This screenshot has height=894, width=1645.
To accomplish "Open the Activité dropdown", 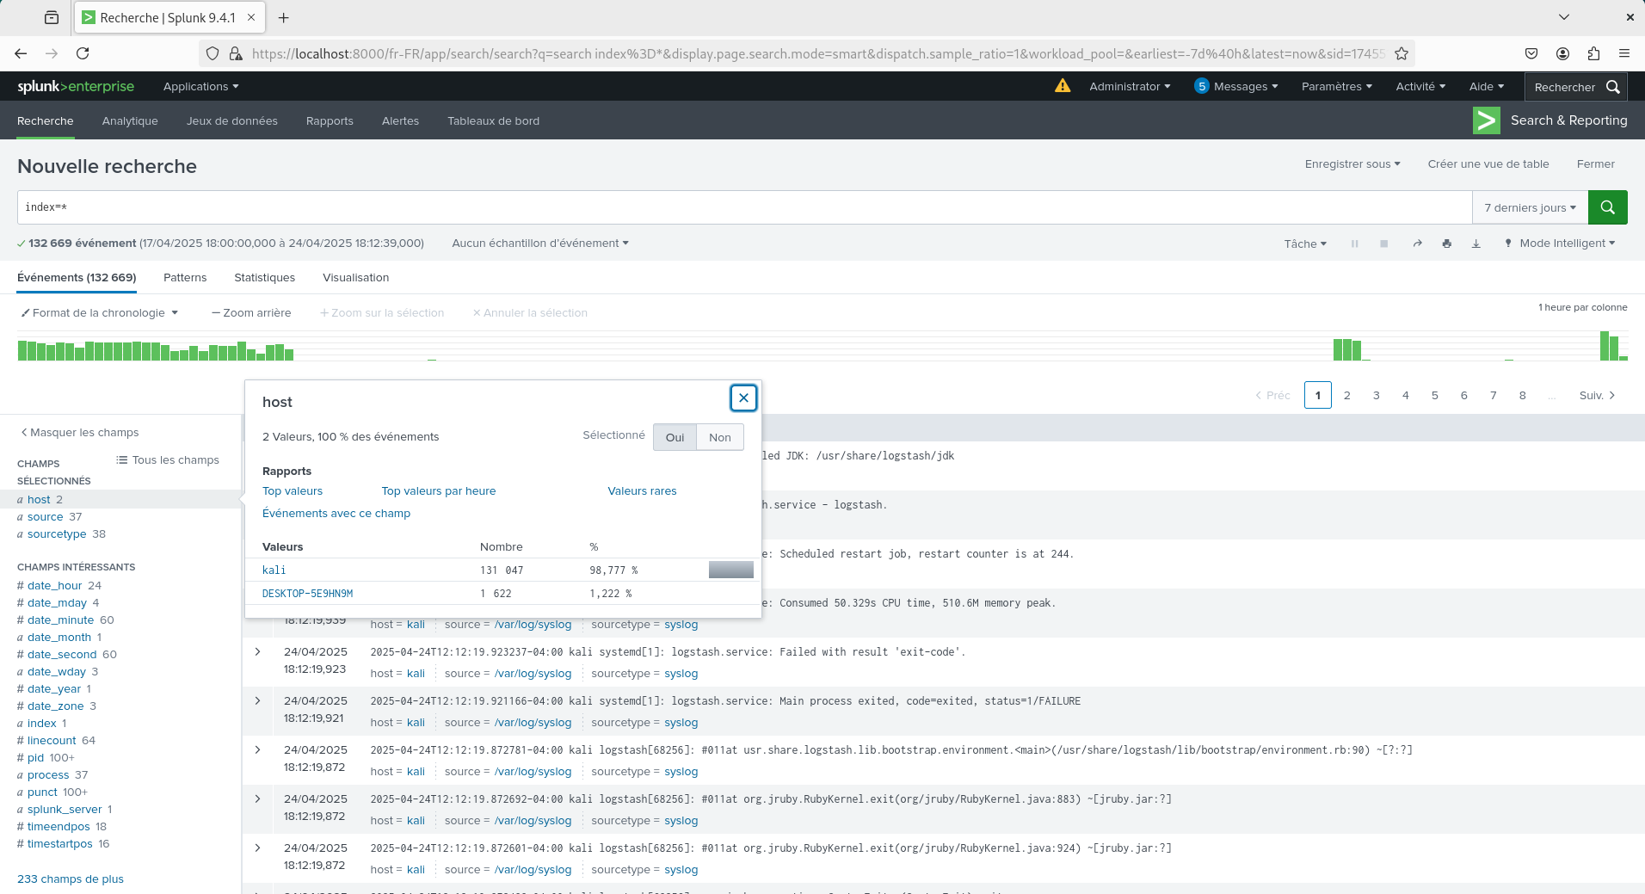I will 1420,86.
